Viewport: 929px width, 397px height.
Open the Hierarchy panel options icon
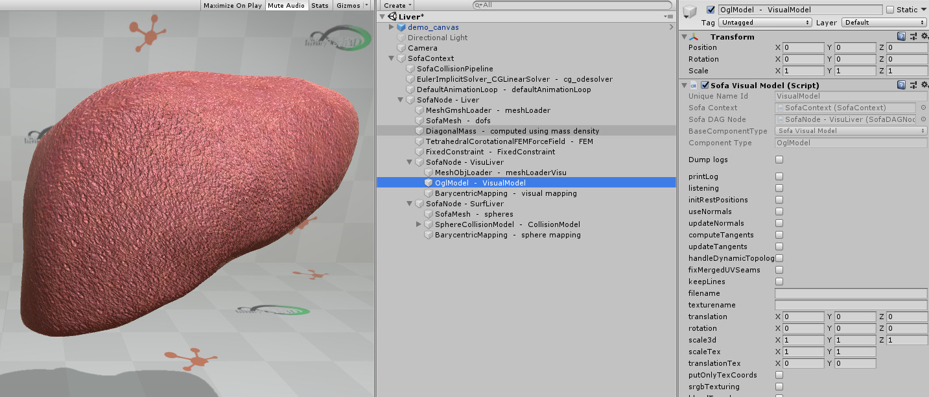click(x=669, y=16)
